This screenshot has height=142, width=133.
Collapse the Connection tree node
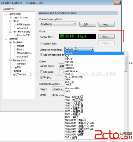(x=6, y=14)
